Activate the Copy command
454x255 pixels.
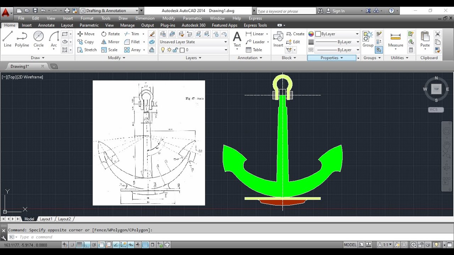pyautogui.click(x=85, y=42)
